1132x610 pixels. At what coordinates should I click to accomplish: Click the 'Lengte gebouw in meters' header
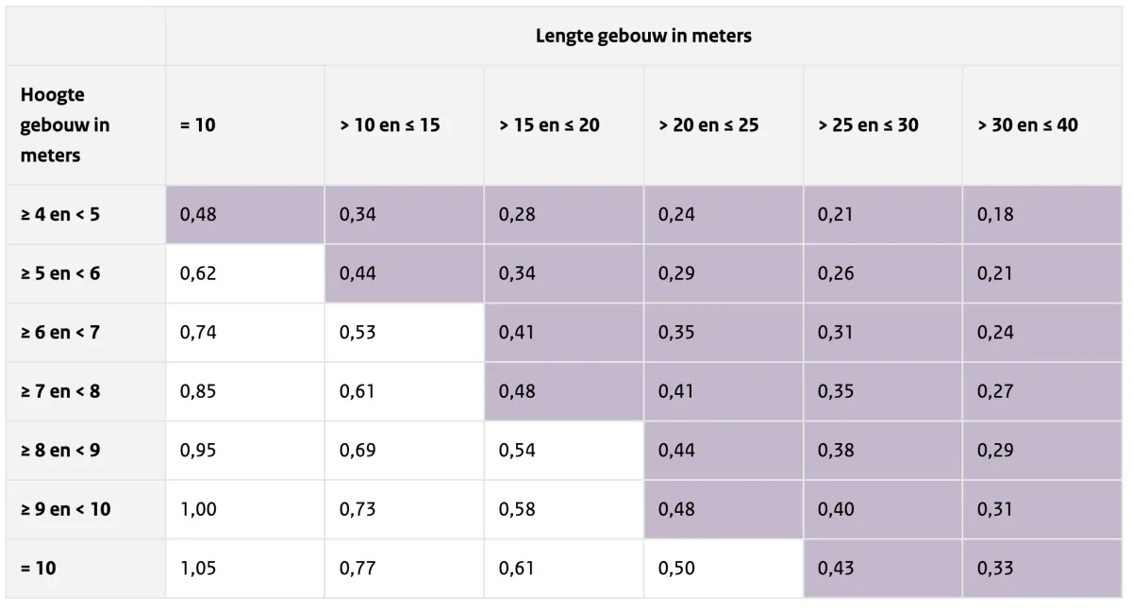pyautogui.click(x=643, y=36)
